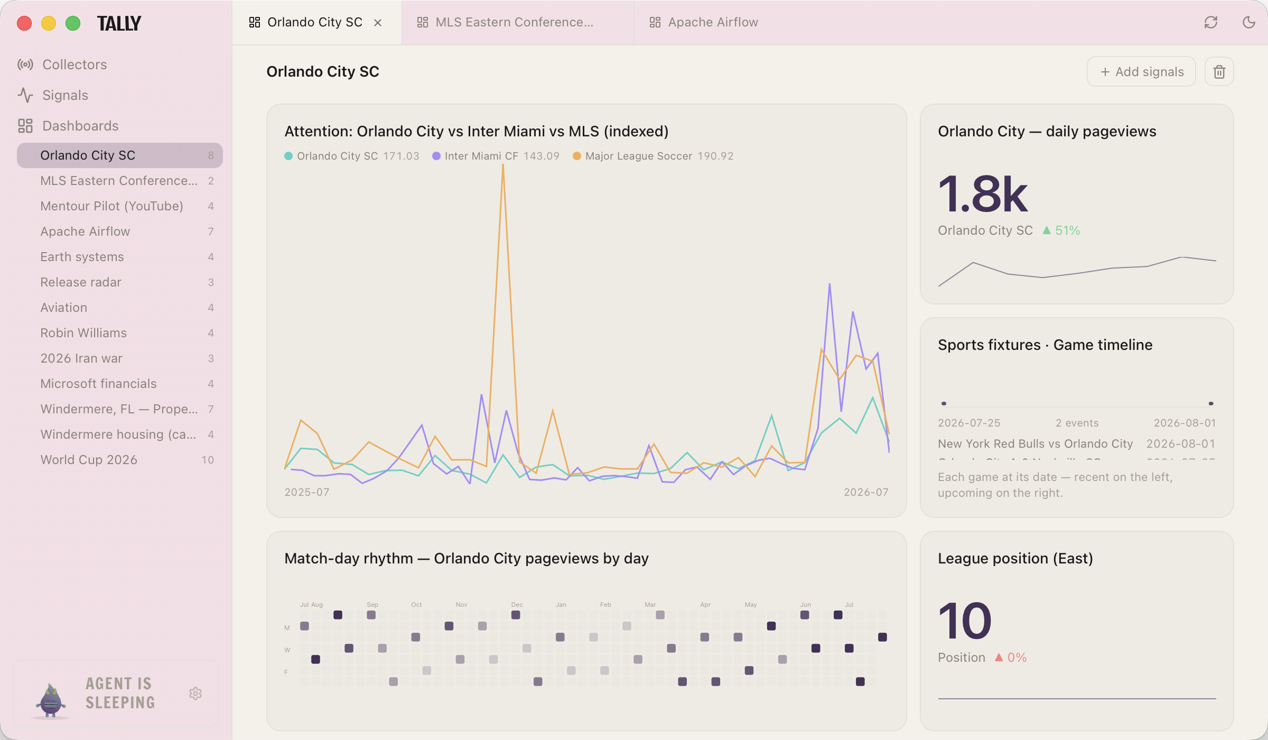Viewport: 1268px width, 740px height.
Task: Click the League position value 10
Action: [x=965, y=621]
